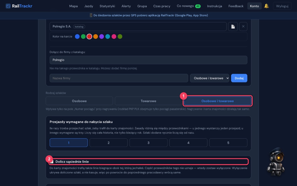Open the notifications bell
Screen dimensions: 297x186
tap(266, 6)
